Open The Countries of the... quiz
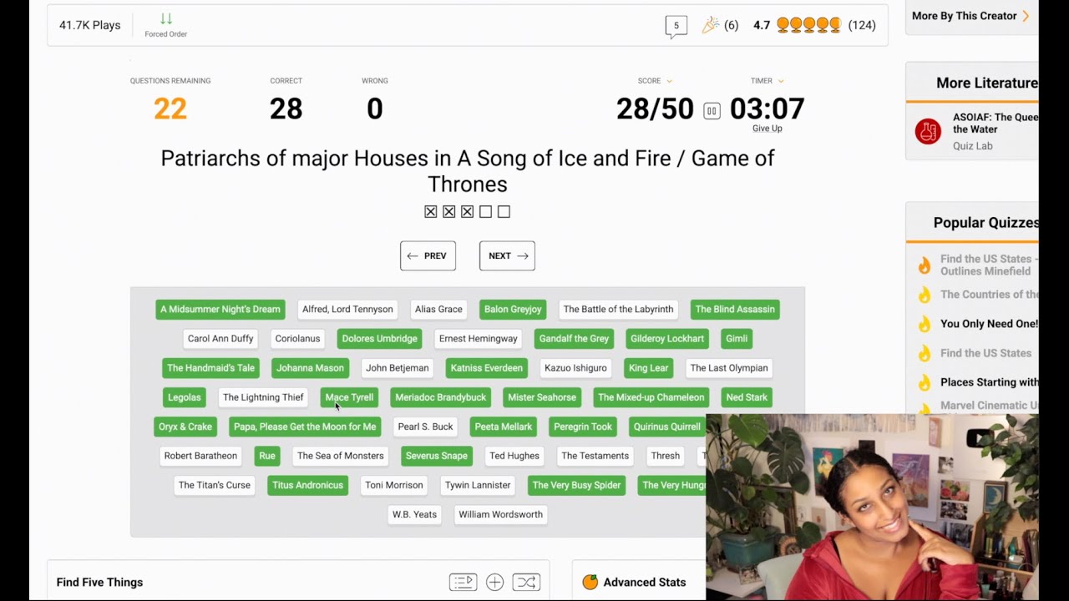 989,294
